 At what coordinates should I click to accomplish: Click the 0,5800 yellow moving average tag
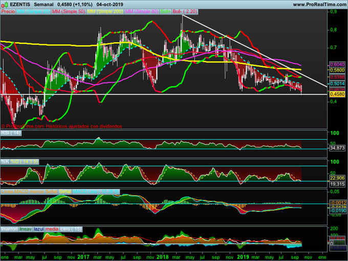tap(337, 70)
